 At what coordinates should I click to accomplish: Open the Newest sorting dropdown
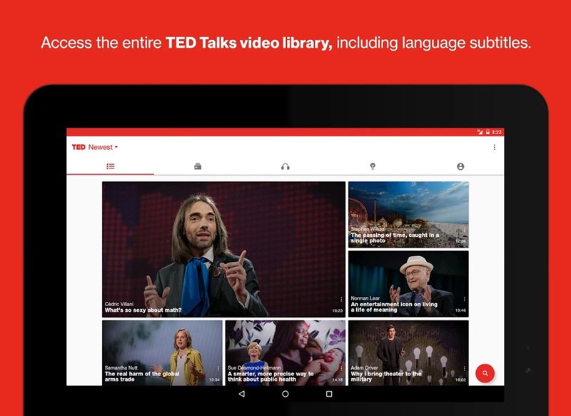pyautogui.click(x=103, y=148)
